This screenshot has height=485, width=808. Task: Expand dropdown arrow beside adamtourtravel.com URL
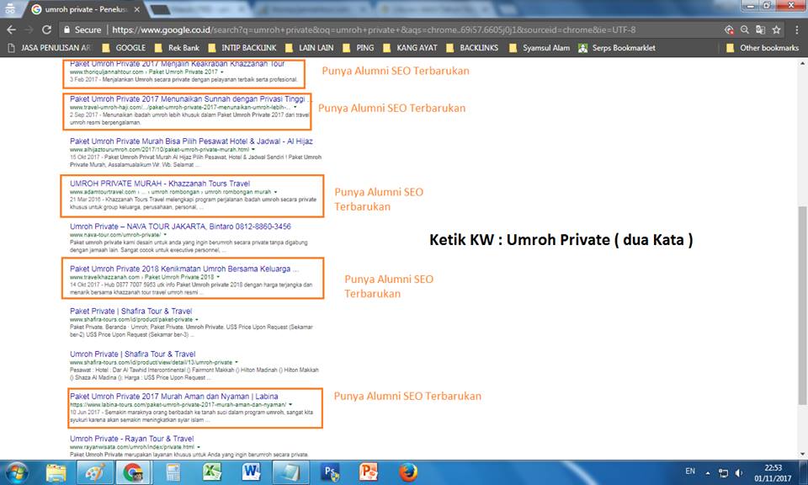point(276,192)
